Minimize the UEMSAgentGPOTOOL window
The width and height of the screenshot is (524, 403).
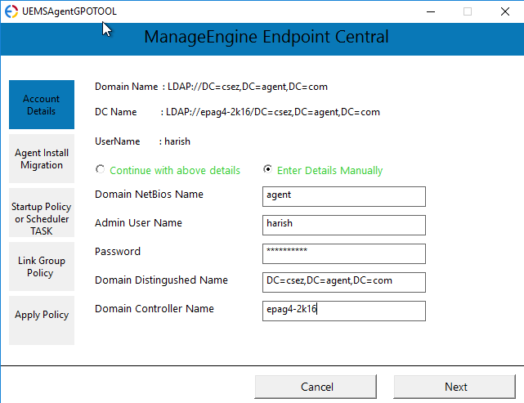coord(431,11)
